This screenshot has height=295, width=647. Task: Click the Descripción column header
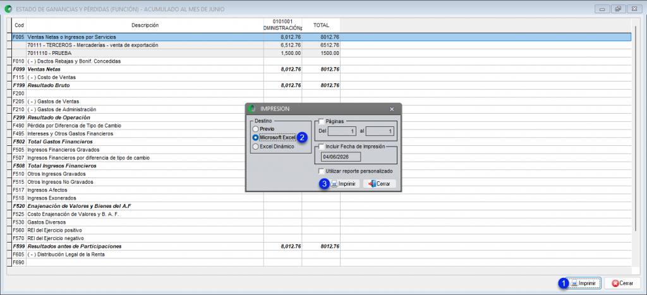145,25
